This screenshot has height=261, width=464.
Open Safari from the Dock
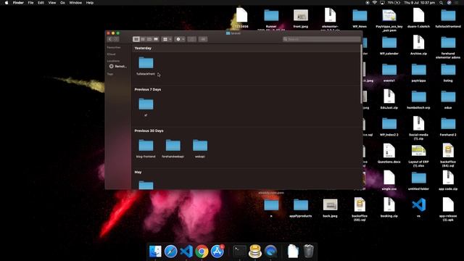coord(171,252)
